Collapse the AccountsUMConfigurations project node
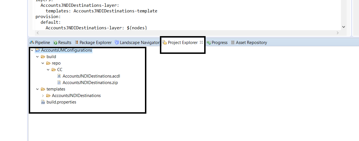This screenshot has width=359, height=141. click(32, 50)
